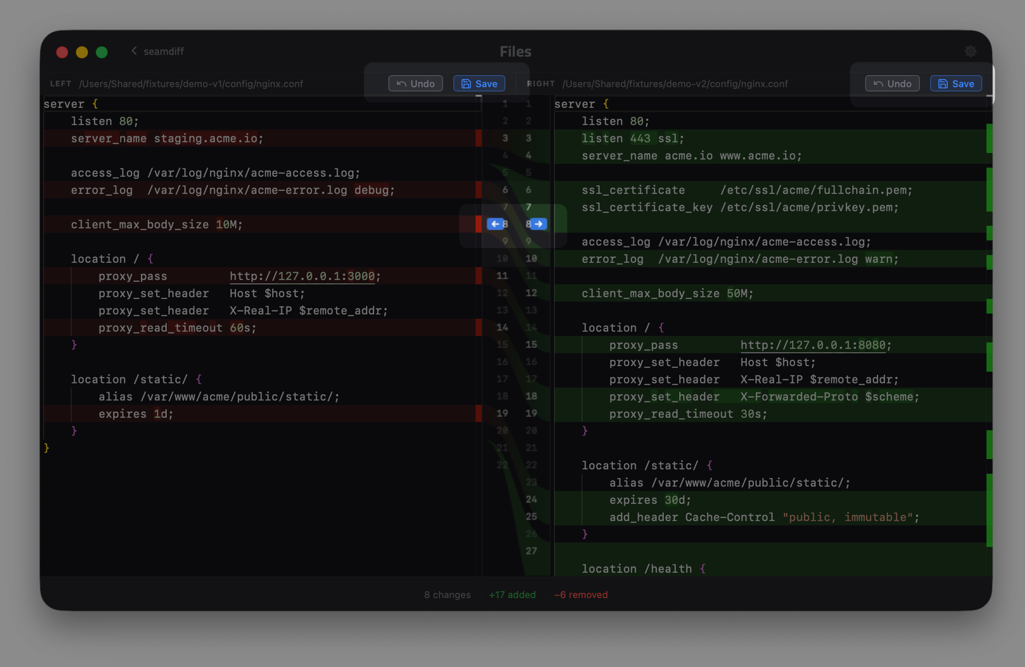This screenshot has height=667, width=1025.
Task: Click Undo in the right pane
Action: click(892, 84)
